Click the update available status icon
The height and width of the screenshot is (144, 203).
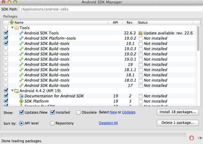point(141,33)
